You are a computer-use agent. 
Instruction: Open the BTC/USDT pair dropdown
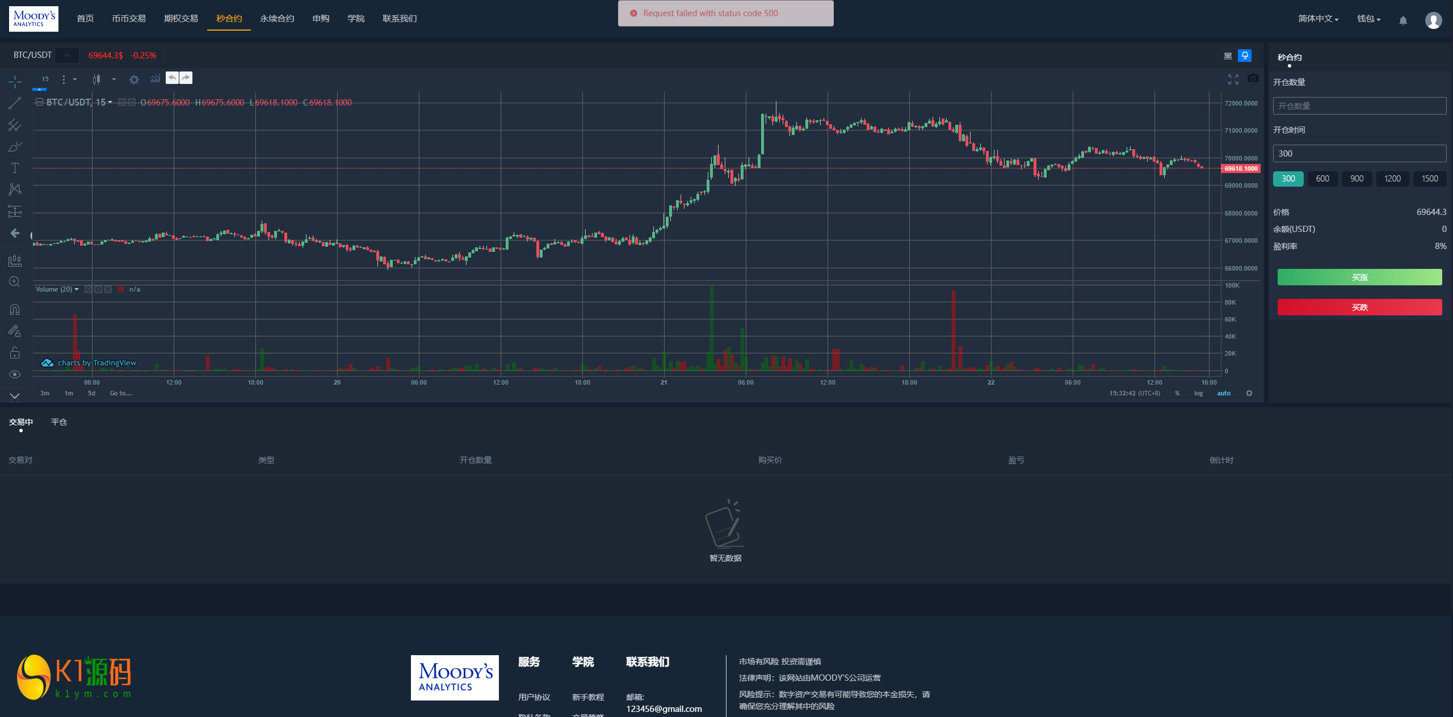coord(67,55)
